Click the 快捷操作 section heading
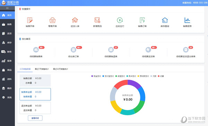 tap(26, 9)
